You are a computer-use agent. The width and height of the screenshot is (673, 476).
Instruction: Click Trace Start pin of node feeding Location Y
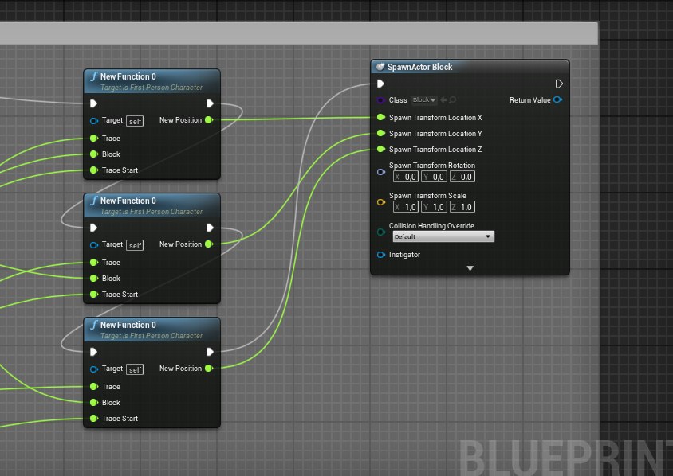[94, 295]
